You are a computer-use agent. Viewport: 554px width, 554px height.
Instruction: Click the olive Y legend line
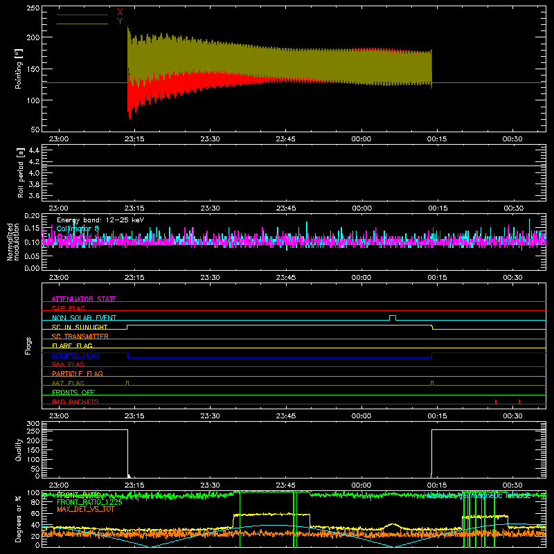click(x=82, y=24)
